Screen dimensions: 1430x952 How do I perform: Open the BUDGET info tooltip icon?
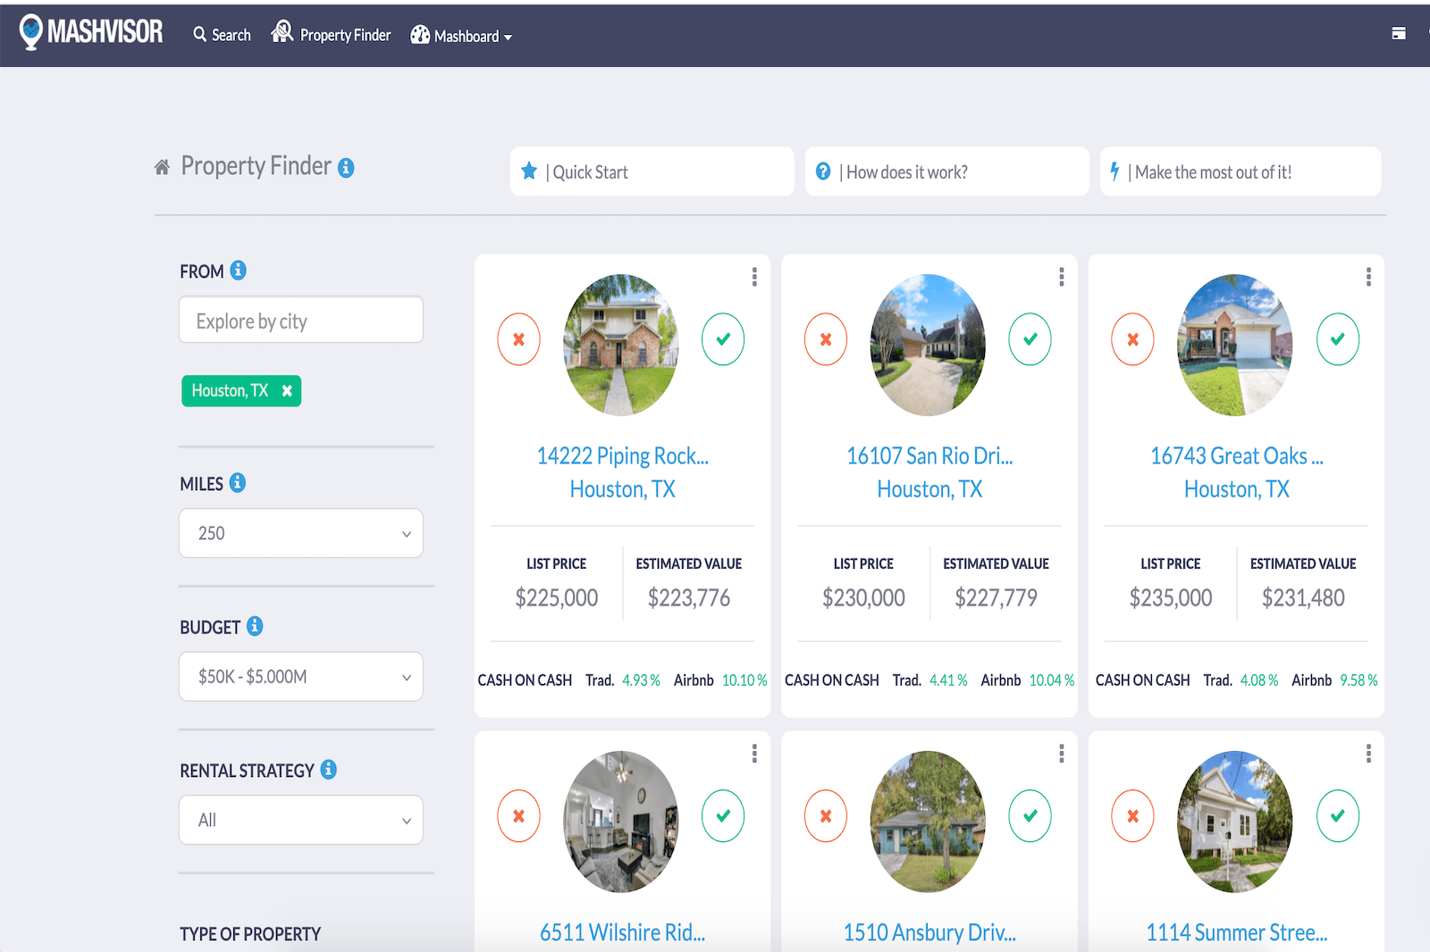pyautogui.click(x=255, y=626)
